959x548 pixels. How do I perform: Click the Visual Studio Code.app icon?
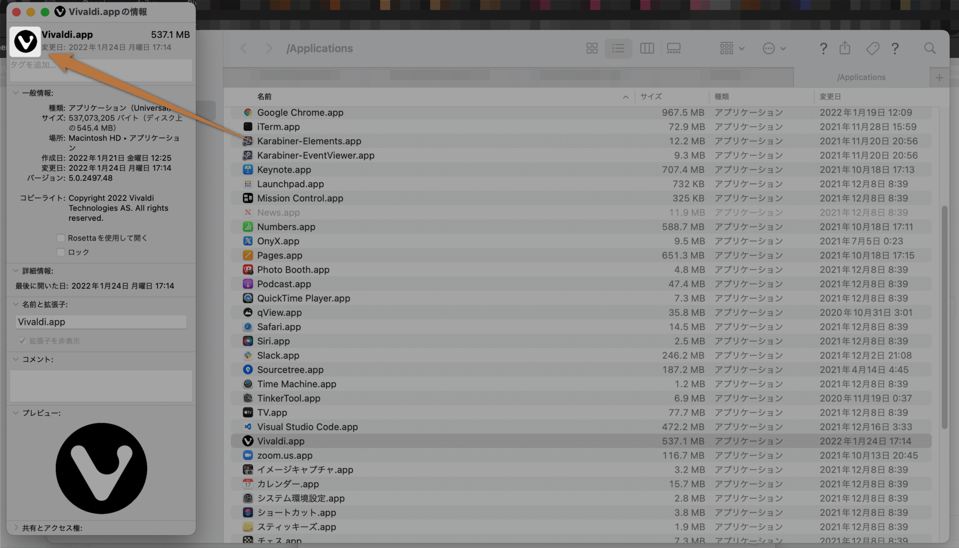coord(248,427)
